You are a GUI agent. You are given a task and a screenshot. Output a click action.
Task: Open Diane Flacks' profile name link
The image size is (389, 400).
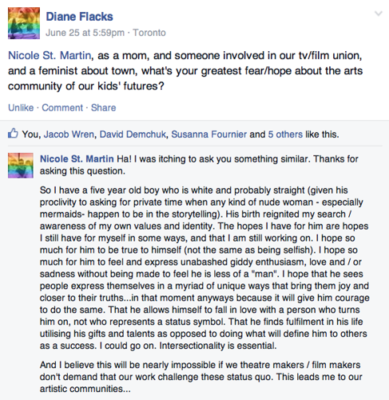point(79,17)
